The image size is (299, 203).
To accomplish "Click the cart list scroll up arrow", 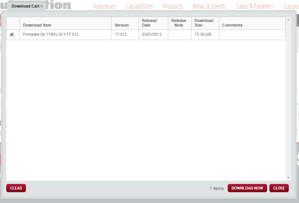I will click(288, 20).
